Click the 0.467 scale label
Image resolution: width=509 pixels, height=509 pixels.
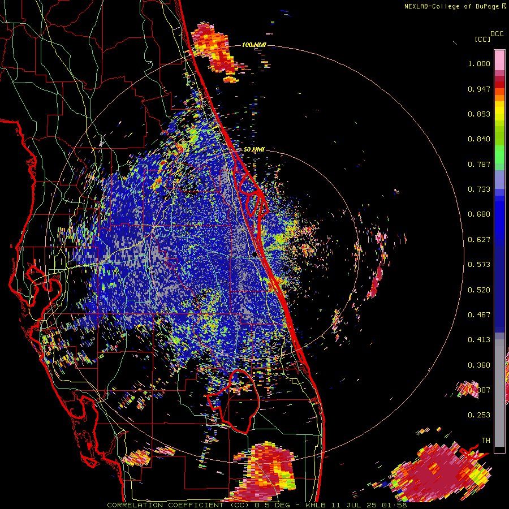point(479,315)
